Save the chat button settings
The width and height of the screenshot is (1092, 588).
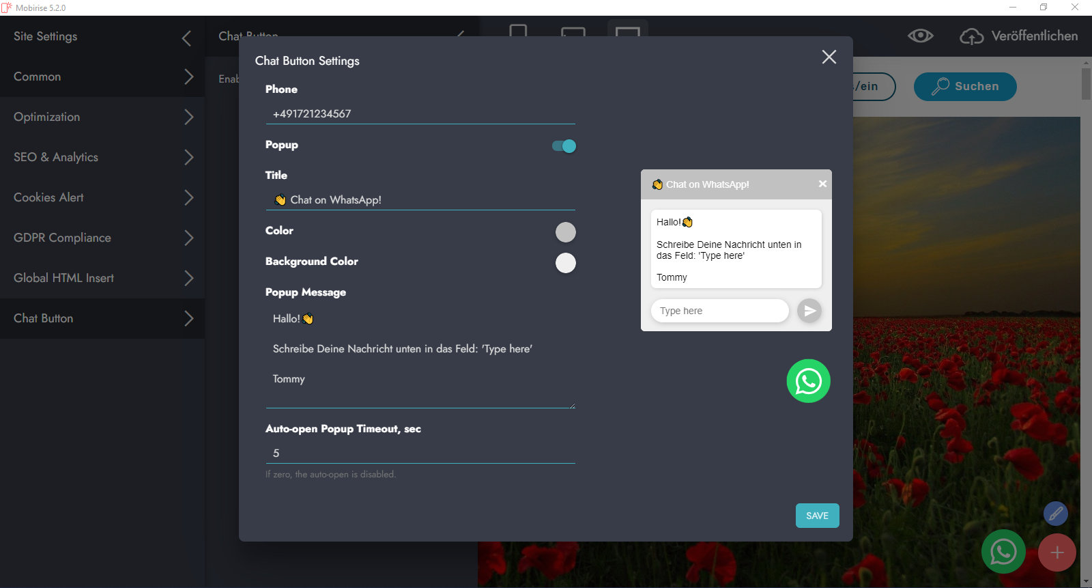tap(817, 516)
